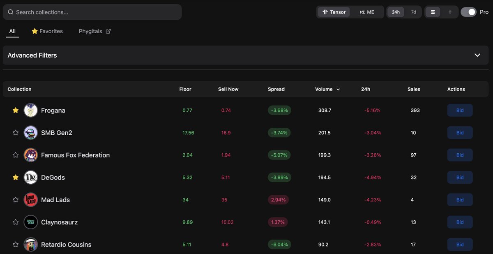
Task: Click Frogana spread badge -3.68%
Action: (279, 110)
